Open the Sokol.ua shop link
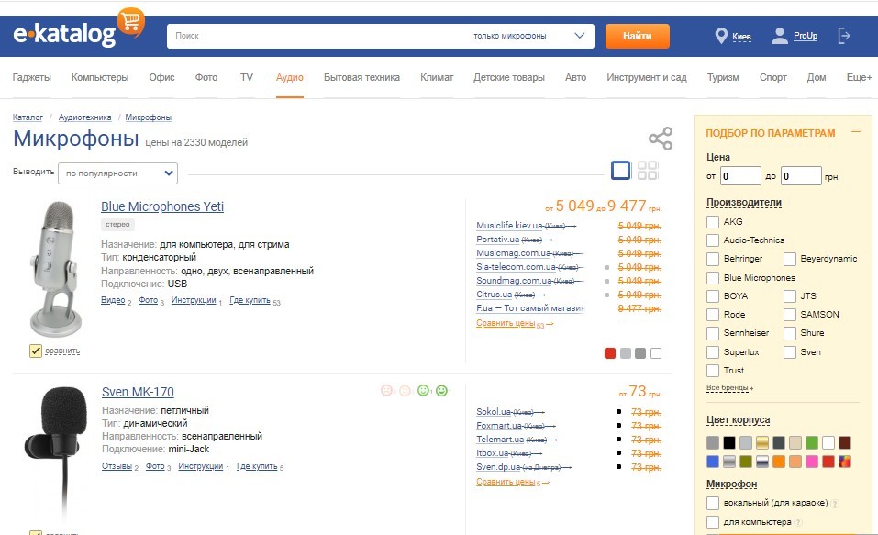The width and height of the screenshot is (878, 535). coord(494,411)
